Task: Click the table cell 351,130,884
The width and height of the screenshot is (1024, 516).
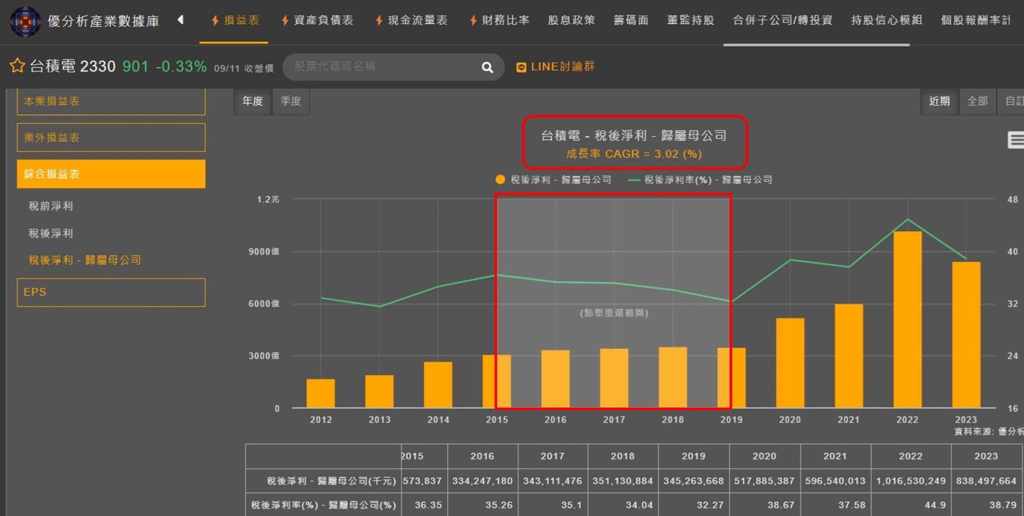Action: click(622, 481)
